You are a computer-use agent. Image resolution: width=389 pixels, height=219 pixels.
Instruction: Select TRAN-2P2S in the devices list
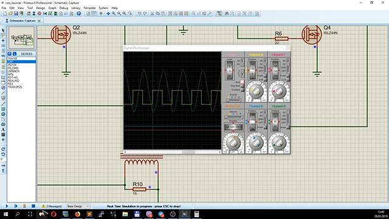tap(15, 87)
